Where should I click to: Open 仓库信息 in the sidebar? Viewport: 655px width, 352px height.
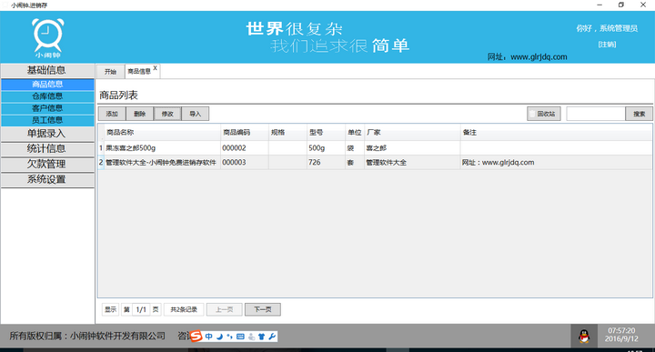point(47,96)
